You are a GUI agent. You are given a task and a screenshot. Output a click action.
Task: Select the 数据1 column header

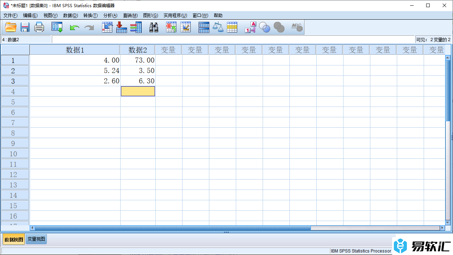coord(75,50)
